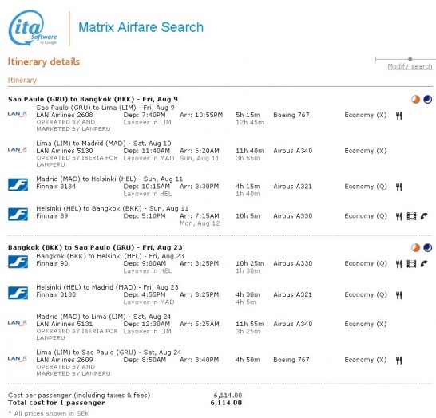The height and width of the screenshot is (418, 436).
Task: Click the Boeing 767 aircraft for flight 2608
Action: tap(291, 115)
